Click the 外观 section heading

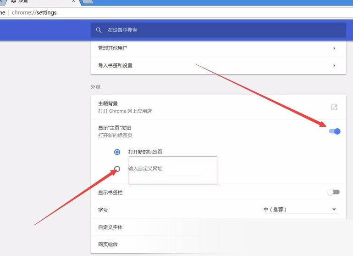click(x=95, y=87)
